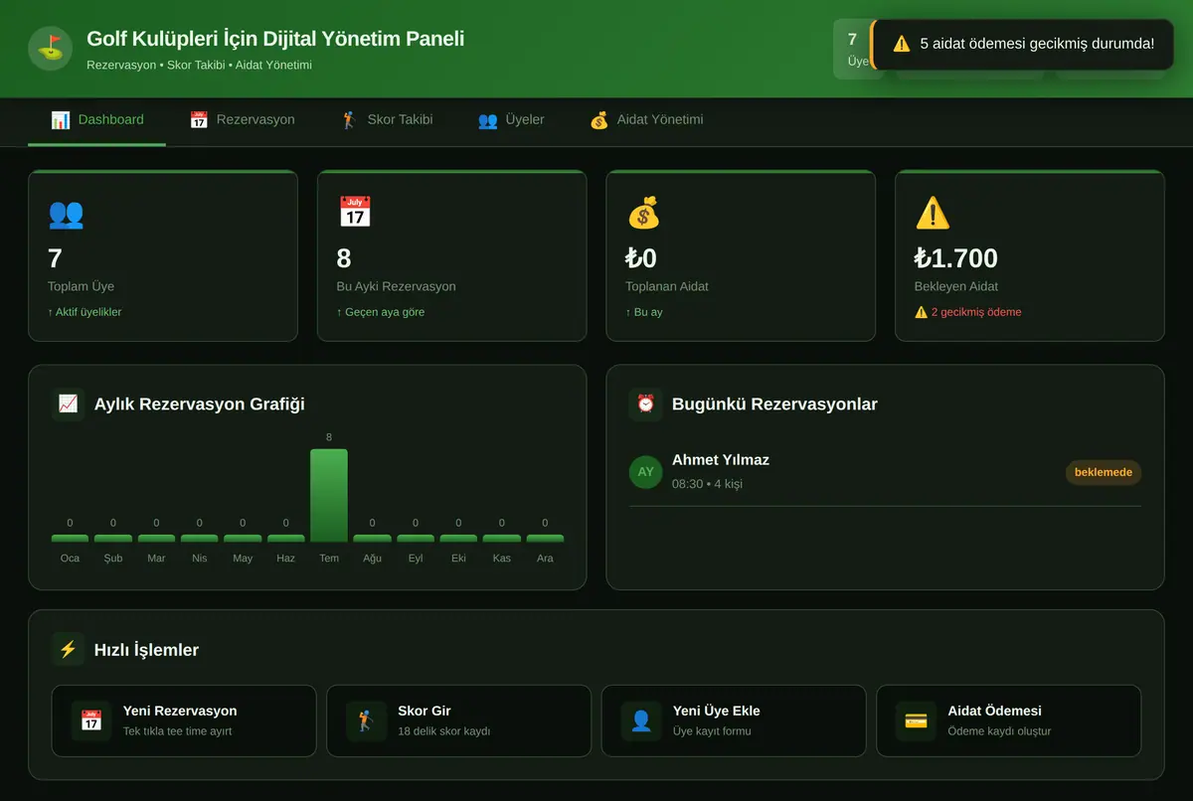Go to the Skor Takibi tab

pyautogui.click(x=386, y=120)
